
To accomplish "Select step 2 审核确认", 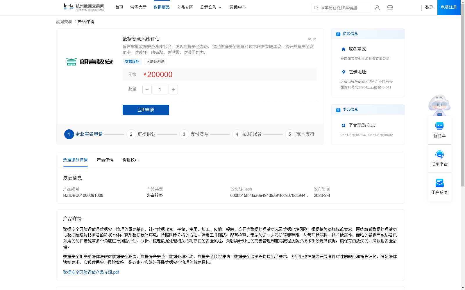I will 141,134.
